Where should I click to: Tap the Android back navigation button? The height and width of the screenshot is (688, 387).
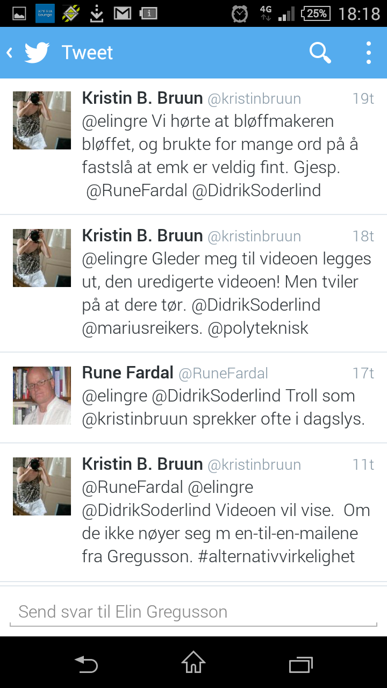(86, 663)
